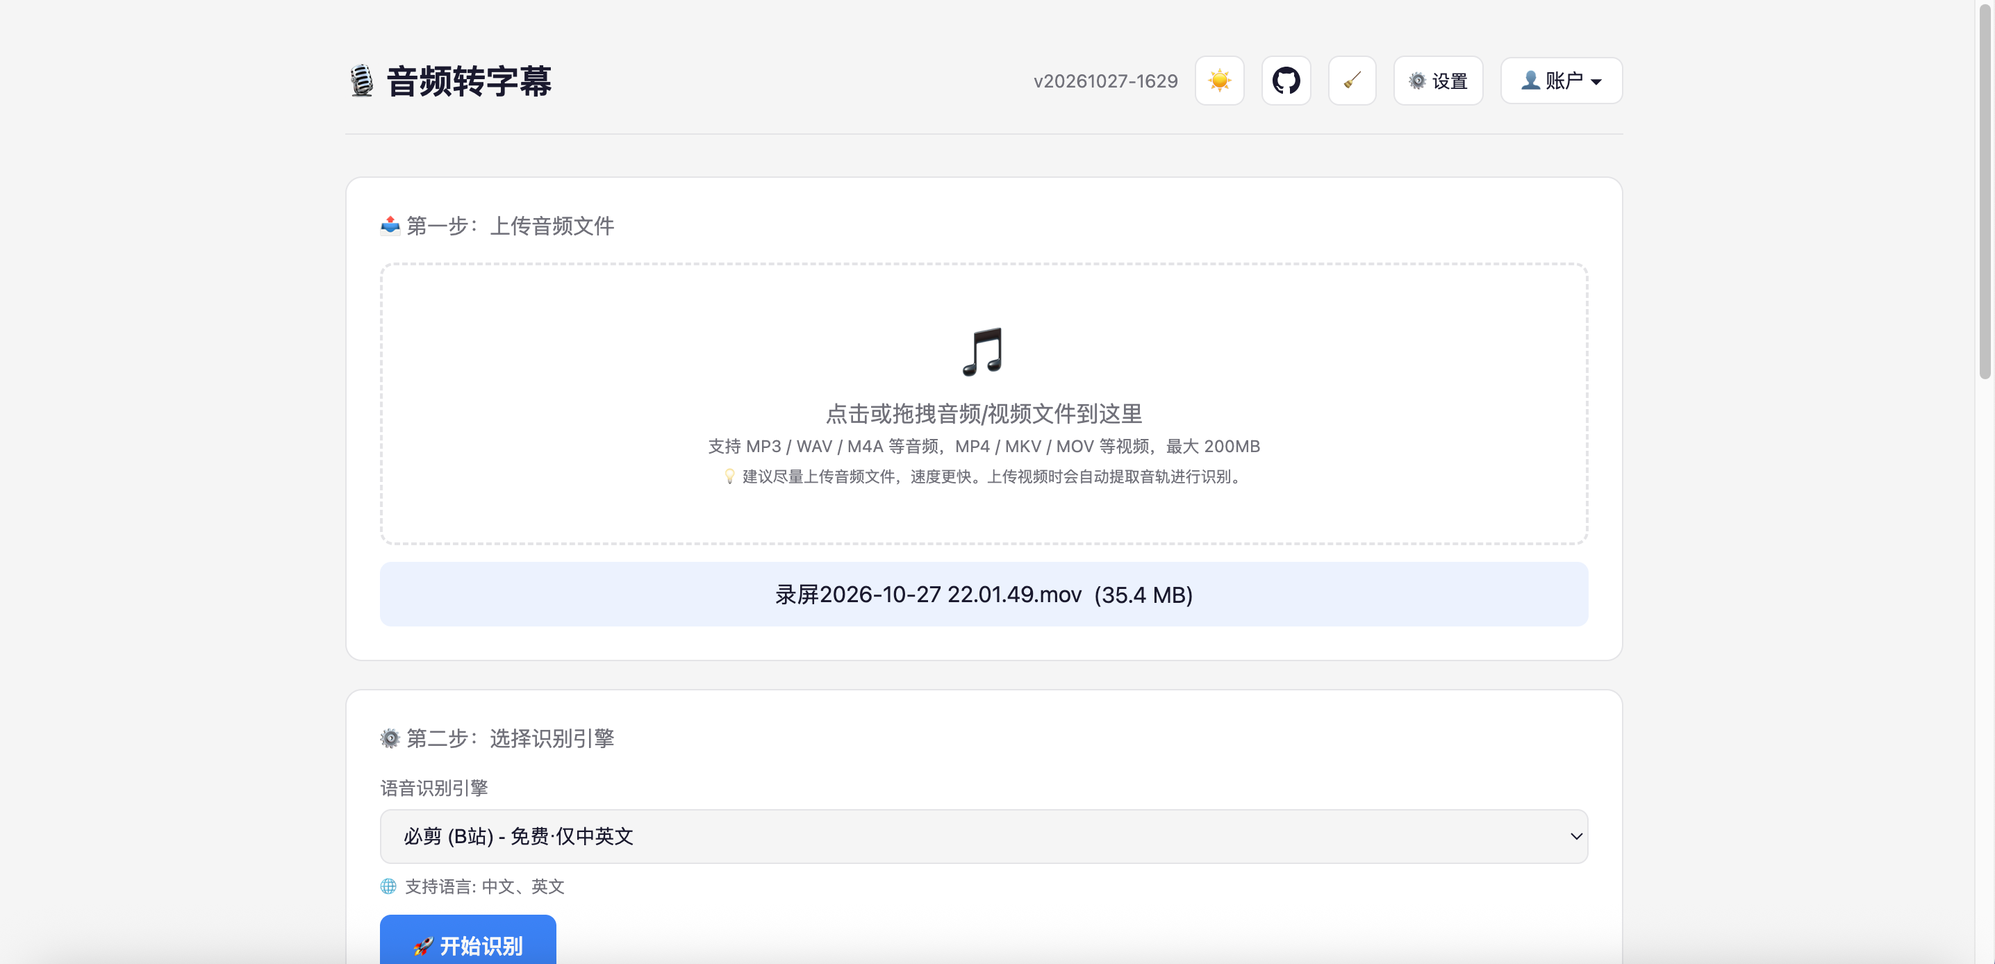Select the uploaded 录屏2026-10-27 22.01.49.mov file bar

pos(984,594)
